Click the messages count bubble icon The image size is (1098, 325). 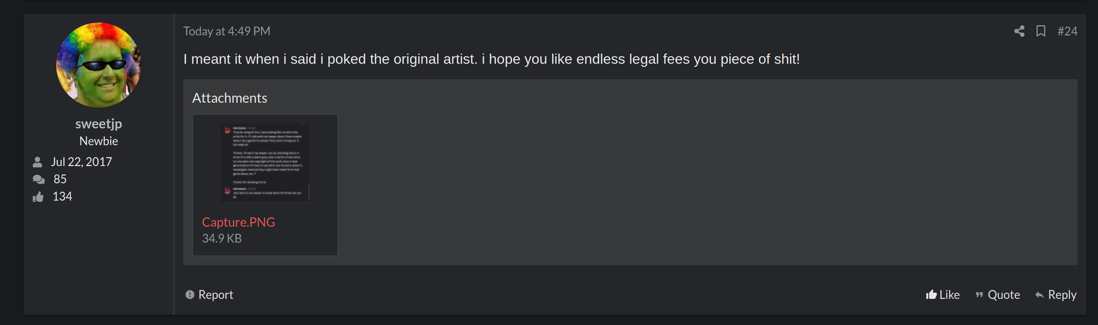point(39,179)
